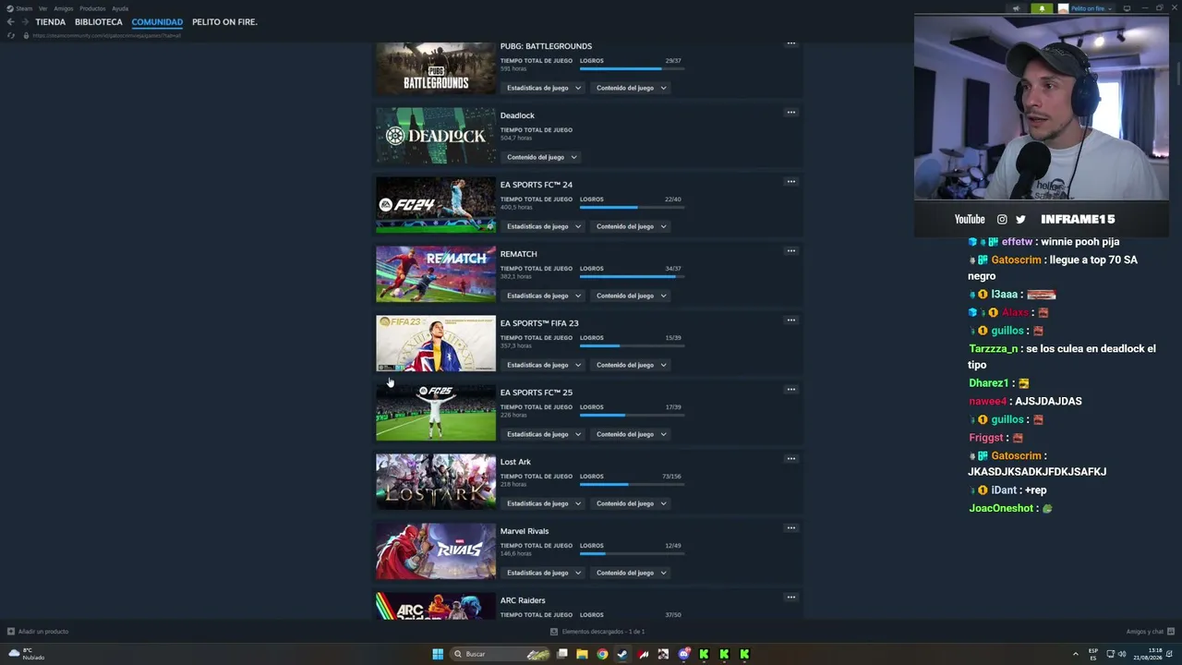1182x665 pixels.
Task: Open options menu for Marvel Rivals
Action: tap(790, 528)
